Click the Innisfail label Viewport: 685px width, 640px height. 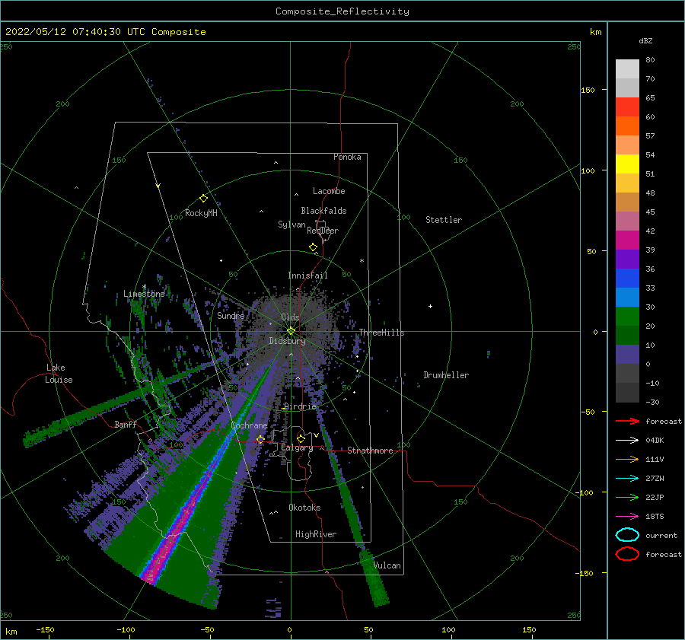307,275
